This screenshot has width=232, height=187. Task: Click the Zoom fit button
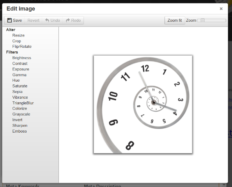point(175,20)
